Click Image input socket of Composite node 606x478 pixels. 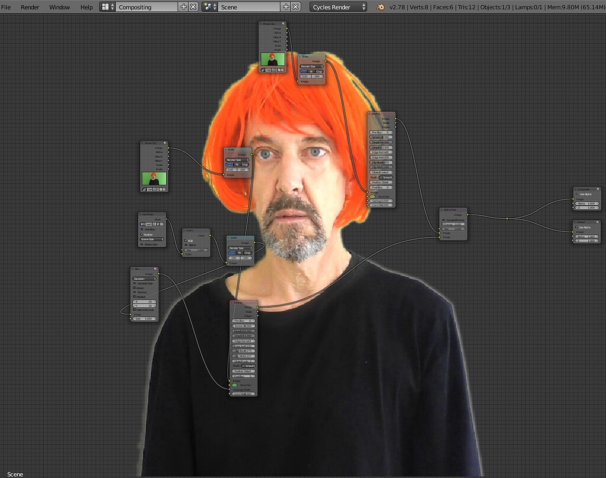point(573,199)
